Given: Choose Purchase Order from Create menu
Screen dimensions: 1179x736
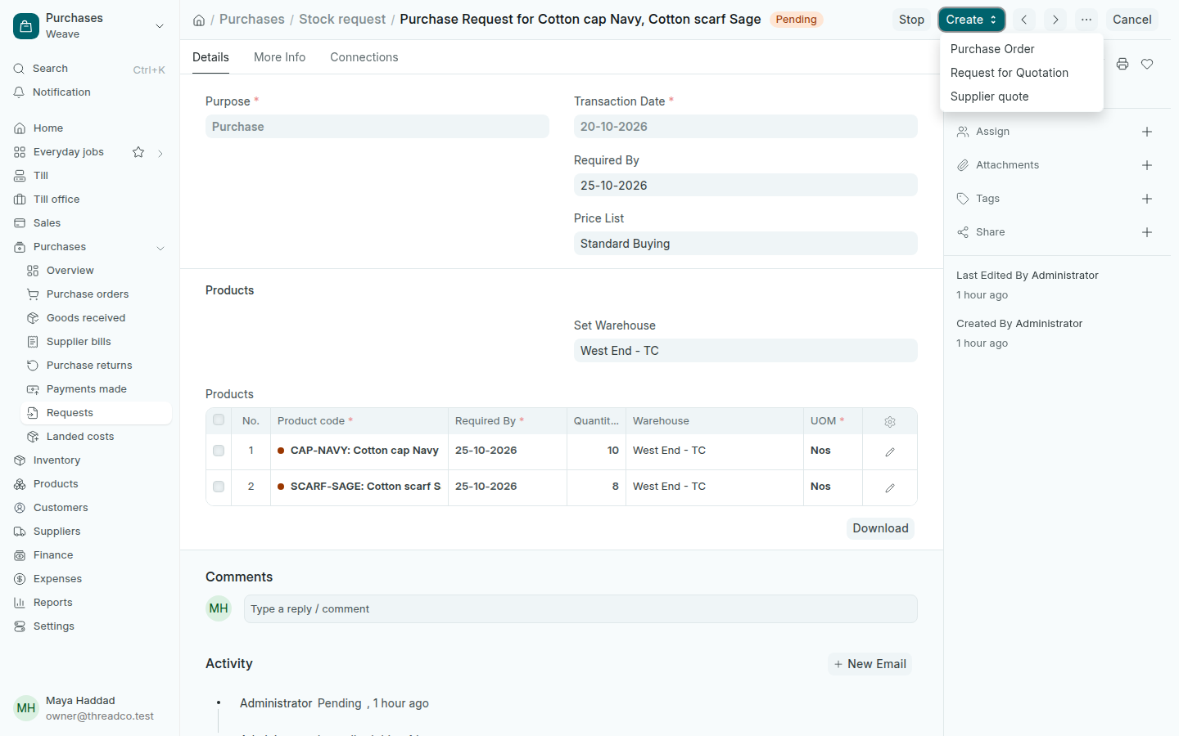Looking at the screenshot, I should [1021, 49].
